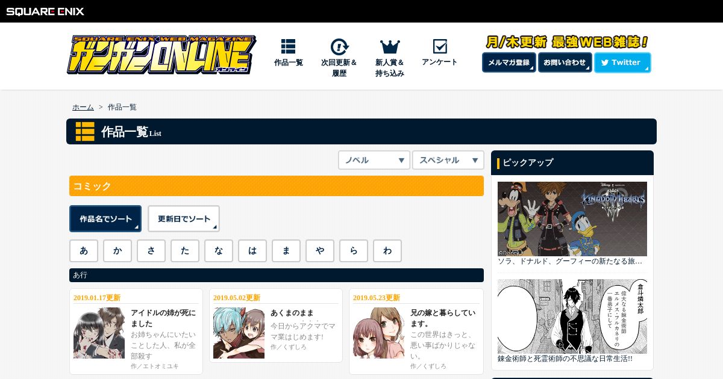The height and width of the screenshot is (379, 723).
Task: Click the SQUARE ENIX logo
Action: (45, 11)
